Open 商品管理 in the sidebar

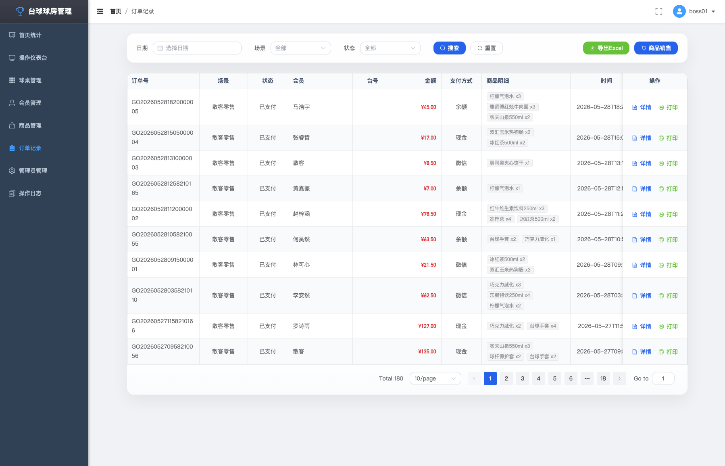click(44, 125)
